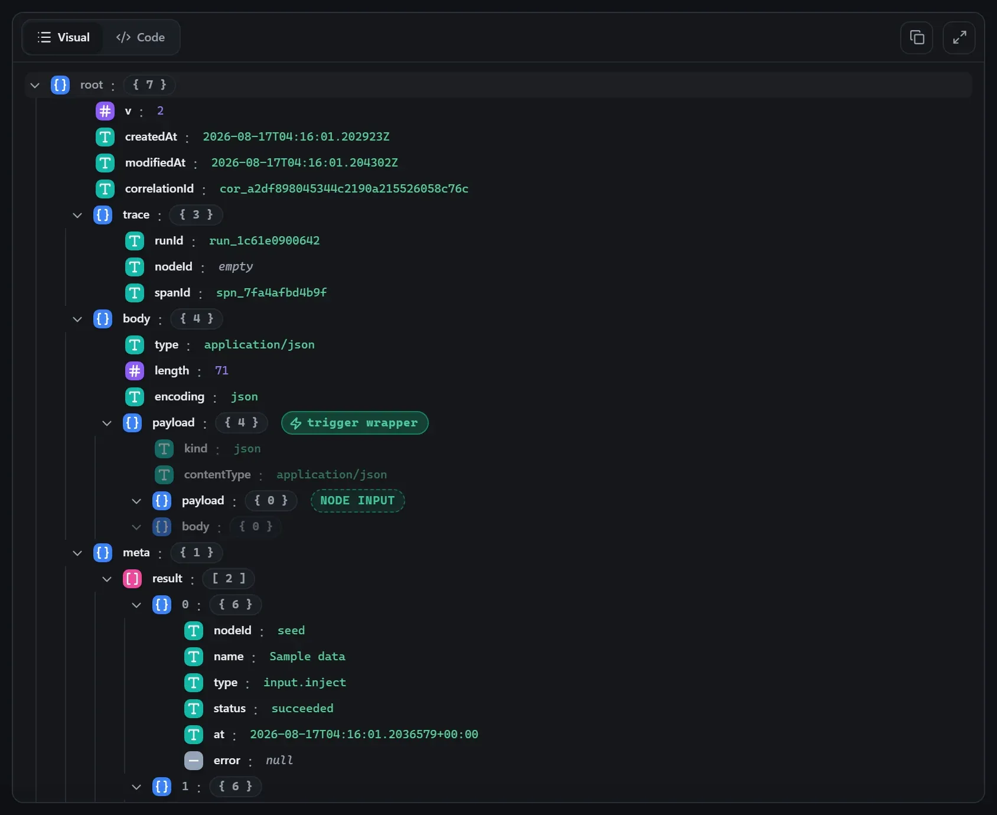Image resolution: width=997 pixels, height=815 pixels.
Task: Click the text icon beside runId
Action: click(135, 241)
